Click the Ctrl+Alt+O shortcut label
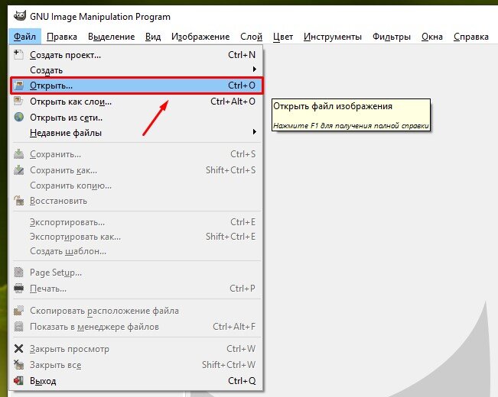Image resolution: width=498 pixels, height=397 pixels. (233, 102)
